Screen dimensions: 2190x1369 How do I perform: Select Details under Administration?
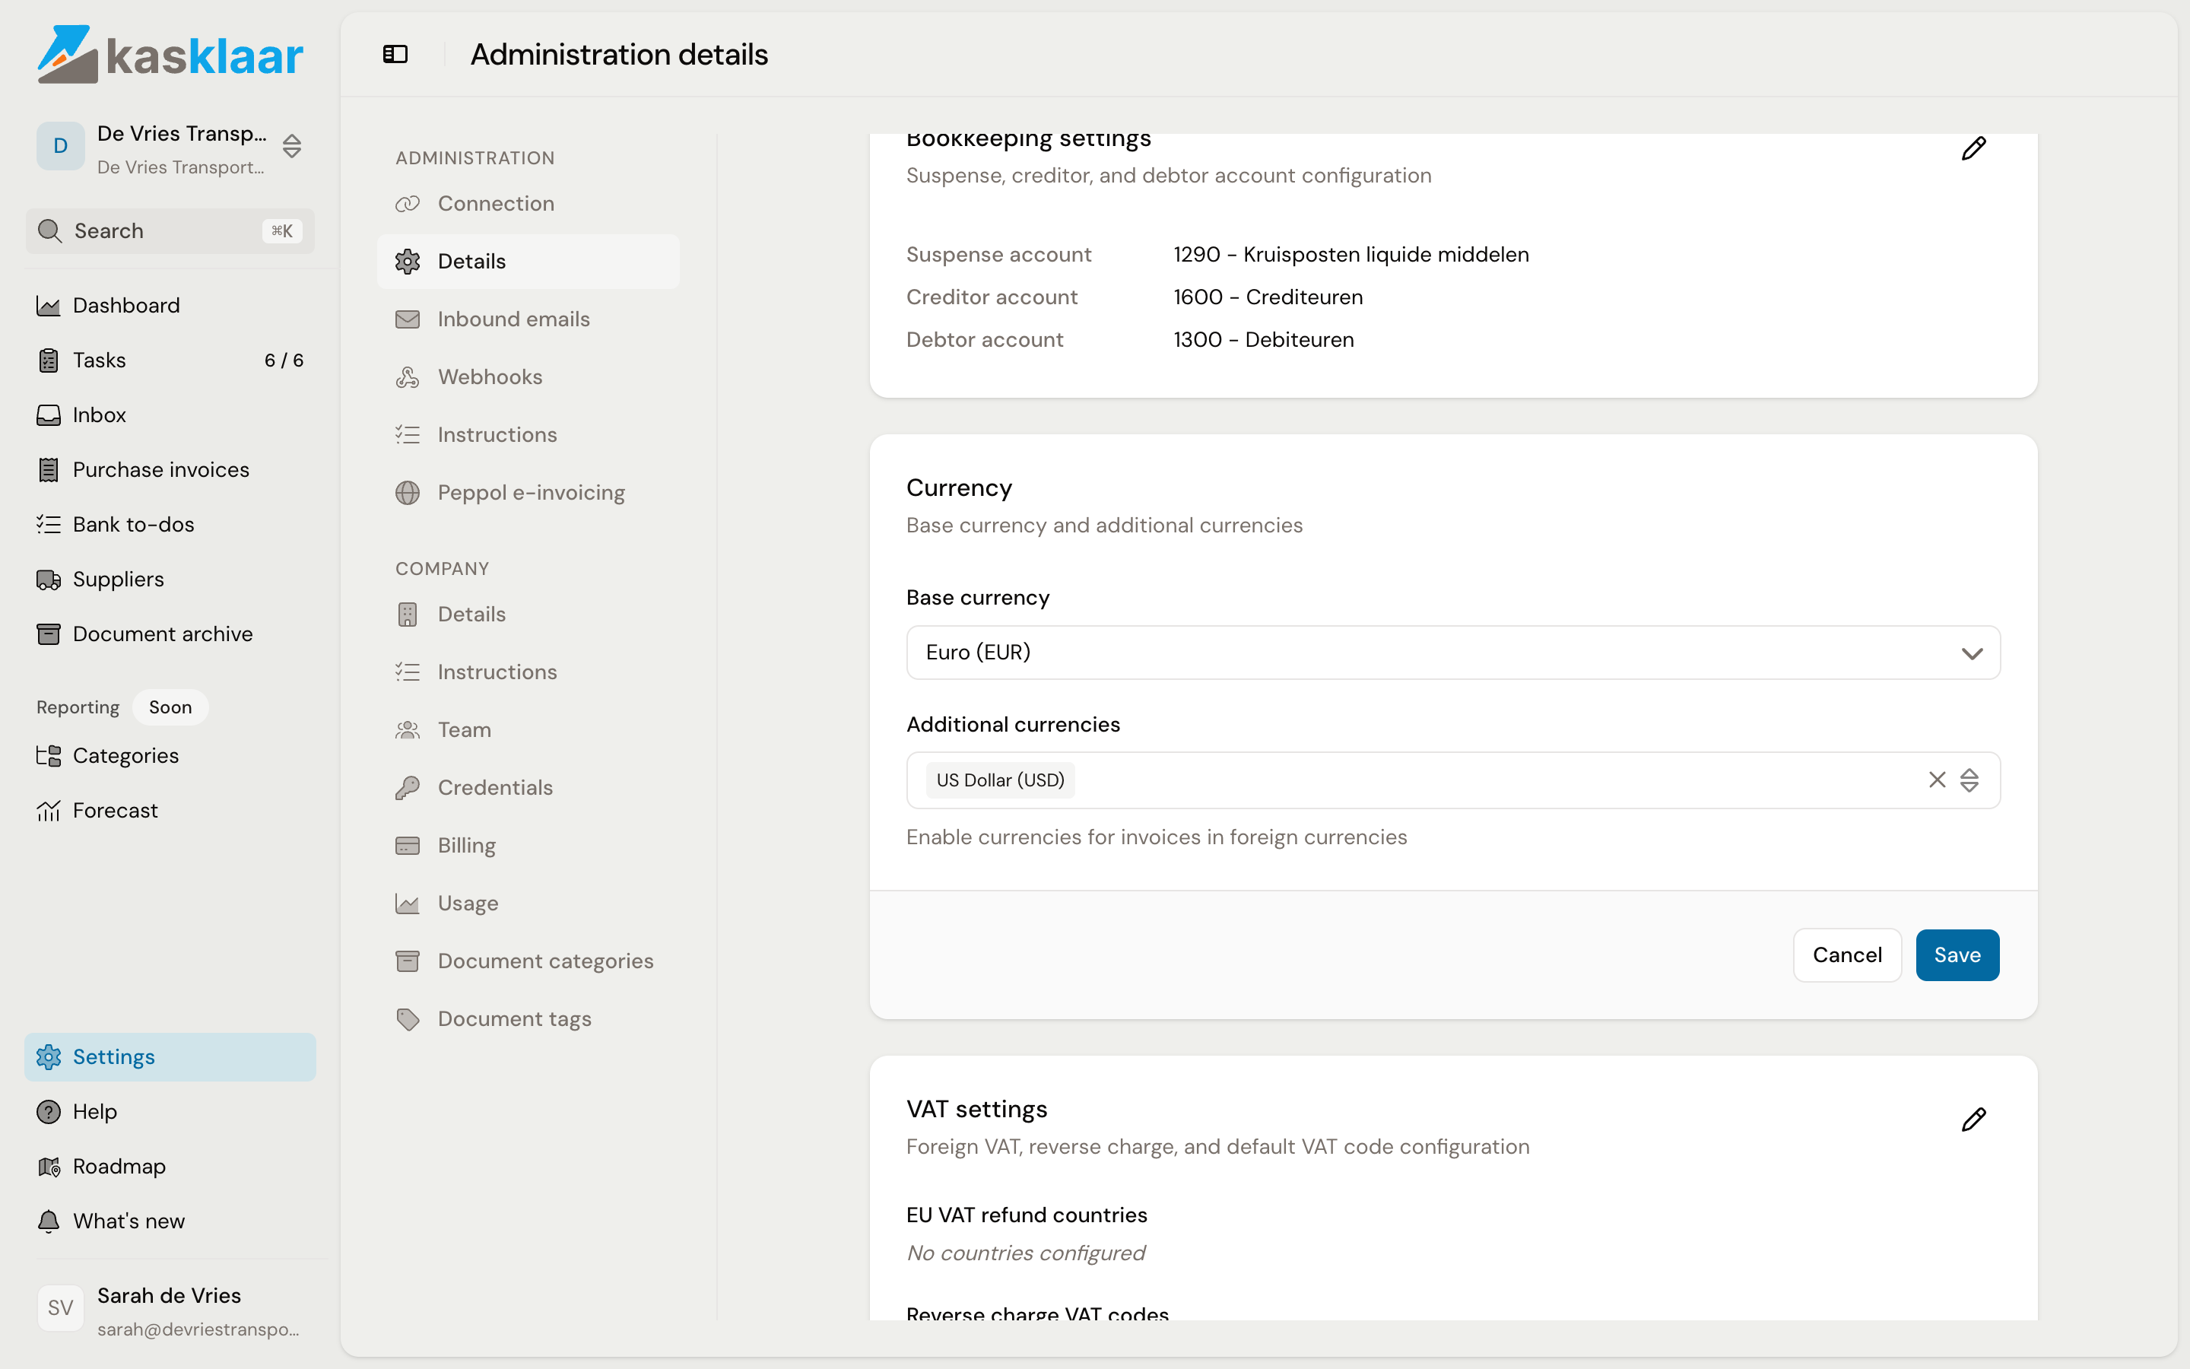[x=528, y=262]
